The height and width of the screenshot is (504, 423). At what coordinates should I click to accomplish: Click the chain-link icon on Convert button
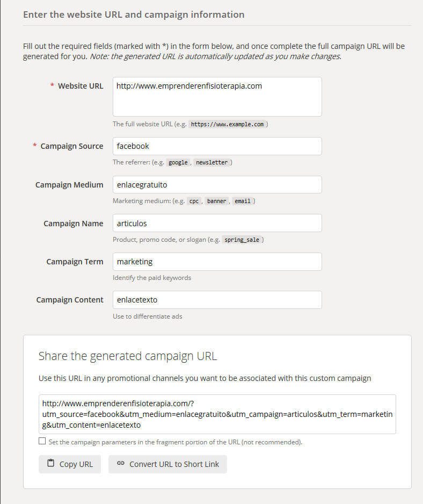coord(121,464)
